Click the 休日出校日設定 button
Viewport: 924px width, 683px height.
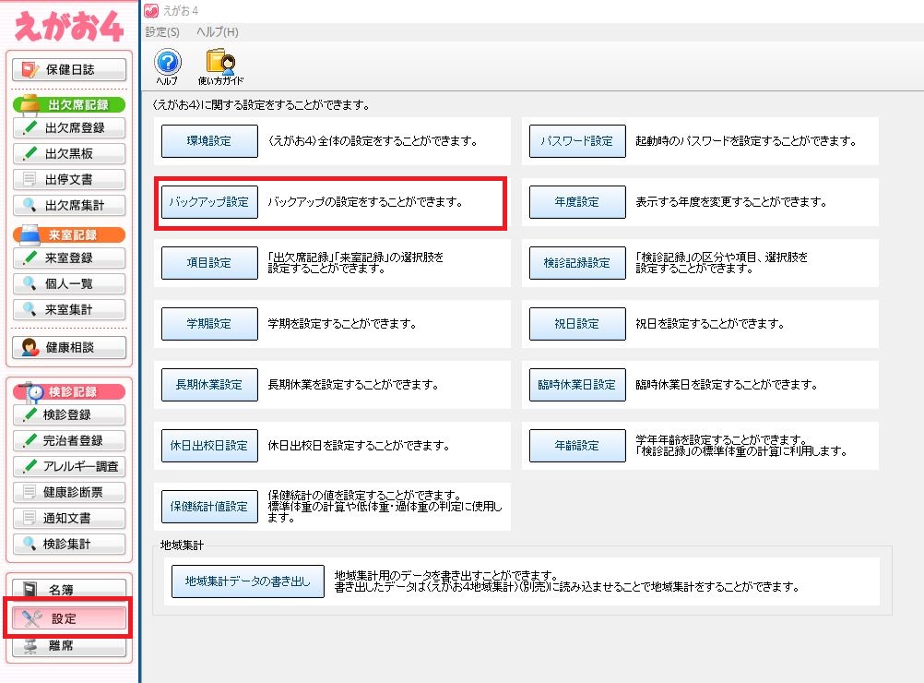209,445
